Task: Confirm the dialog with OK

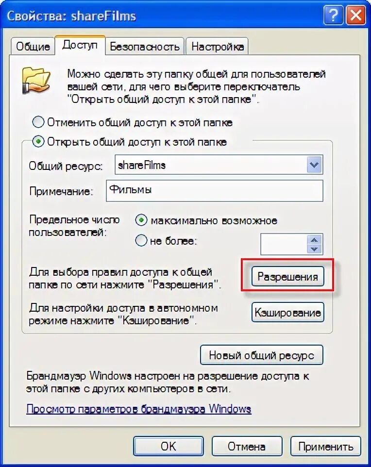Action: (169, 446)
